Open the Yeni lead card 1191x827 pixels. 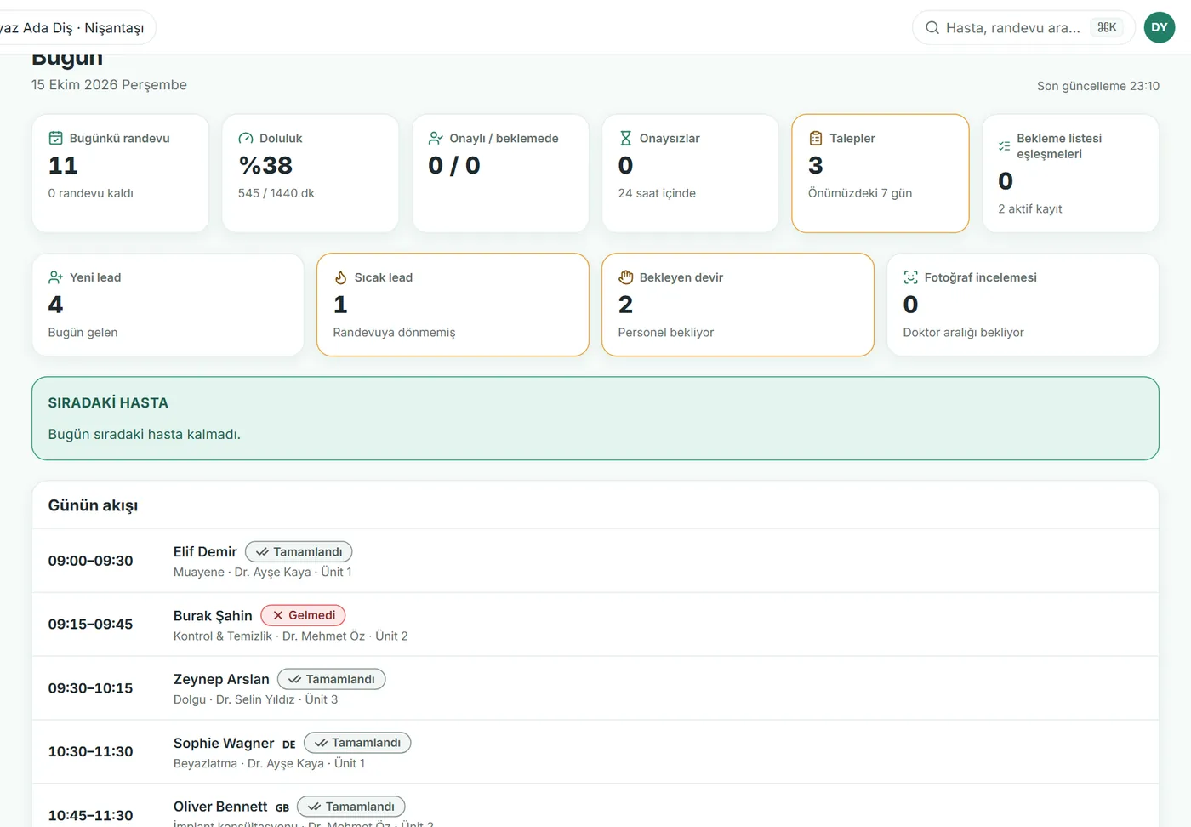click(x=168, y=305)
